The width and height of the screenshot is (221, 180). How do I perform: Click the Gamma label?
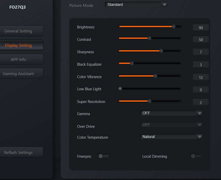(x=83, y=114)
